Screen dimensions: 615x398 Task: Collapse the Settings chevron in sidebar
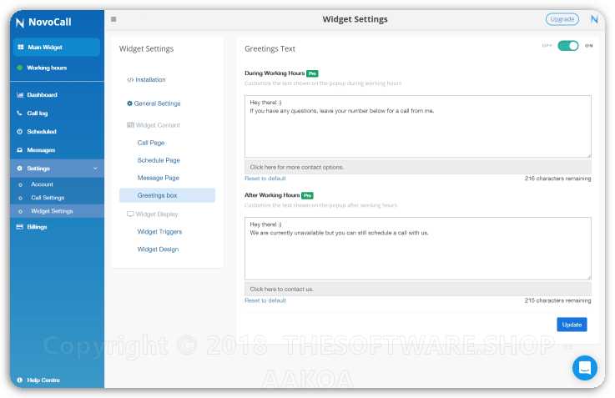95,169
